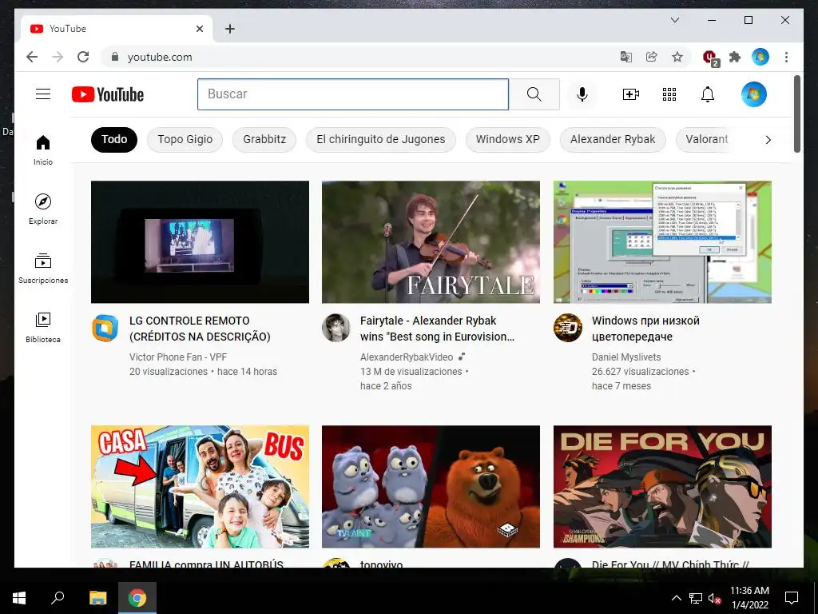Screen dimensions: 818x614
Task: Open the muted volume tray icon
Action: tap(715, 598)
